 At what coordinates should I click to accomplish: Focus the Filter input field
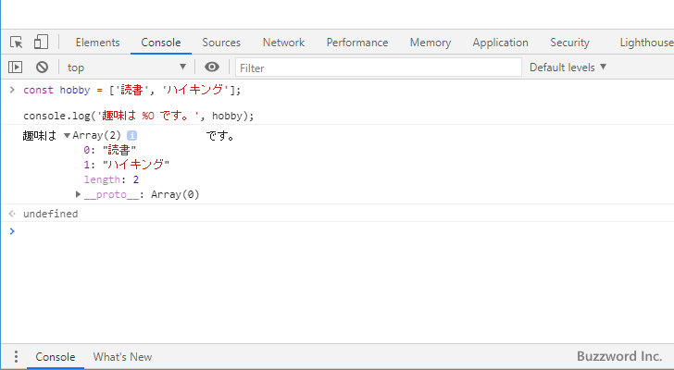(379, 68)
